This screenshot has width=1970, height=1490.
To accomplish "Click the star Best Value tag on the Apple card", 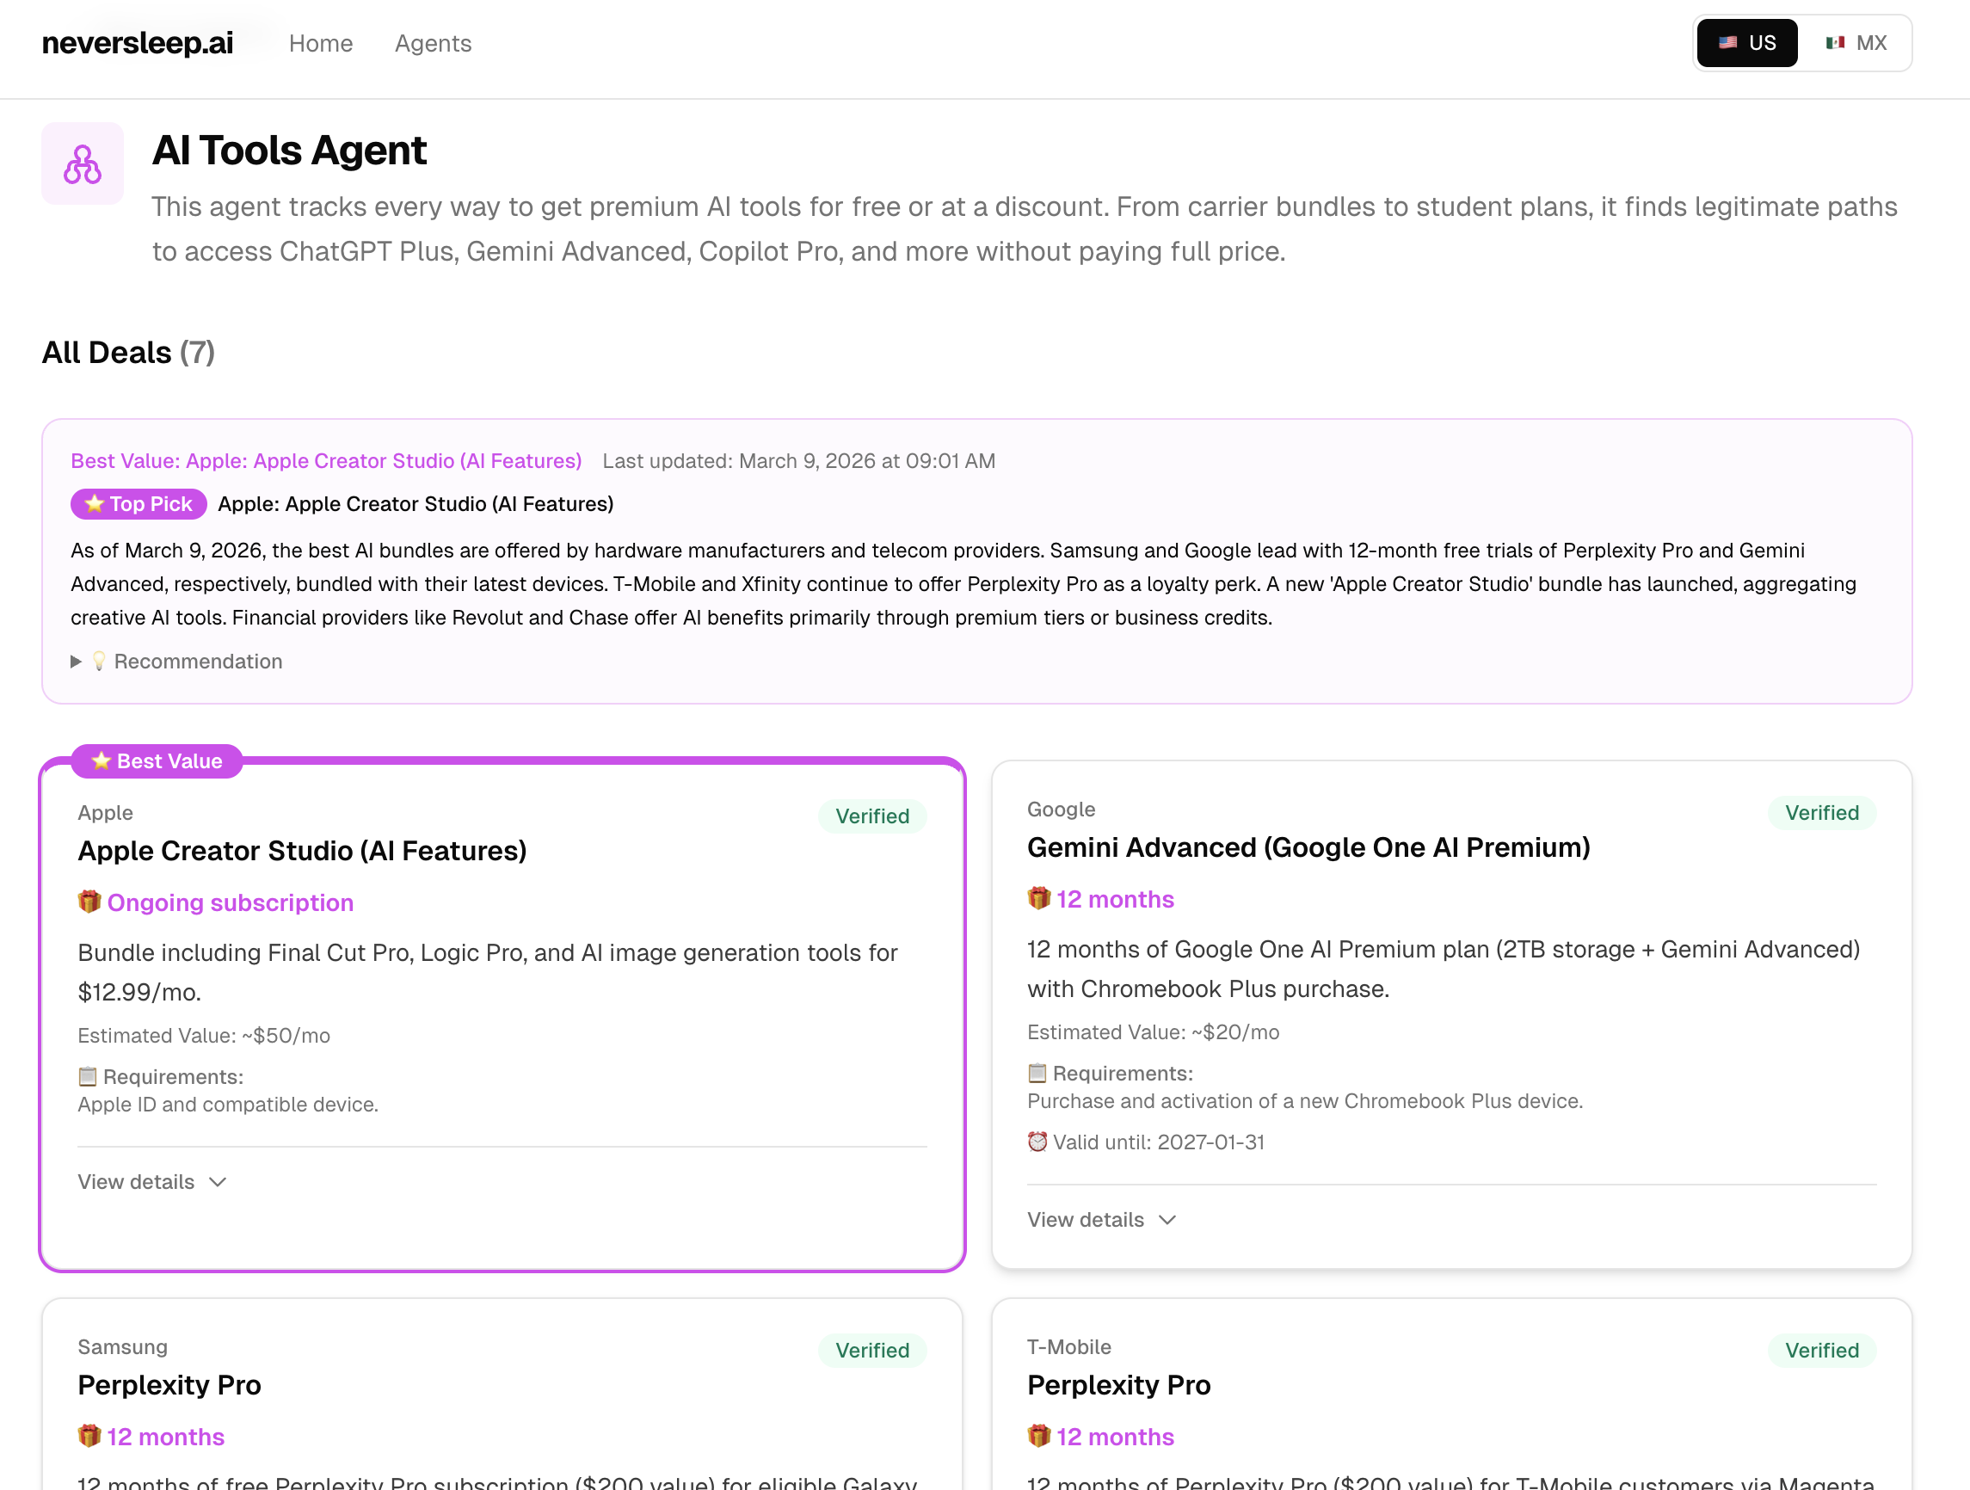I will [x=157, y=760].
